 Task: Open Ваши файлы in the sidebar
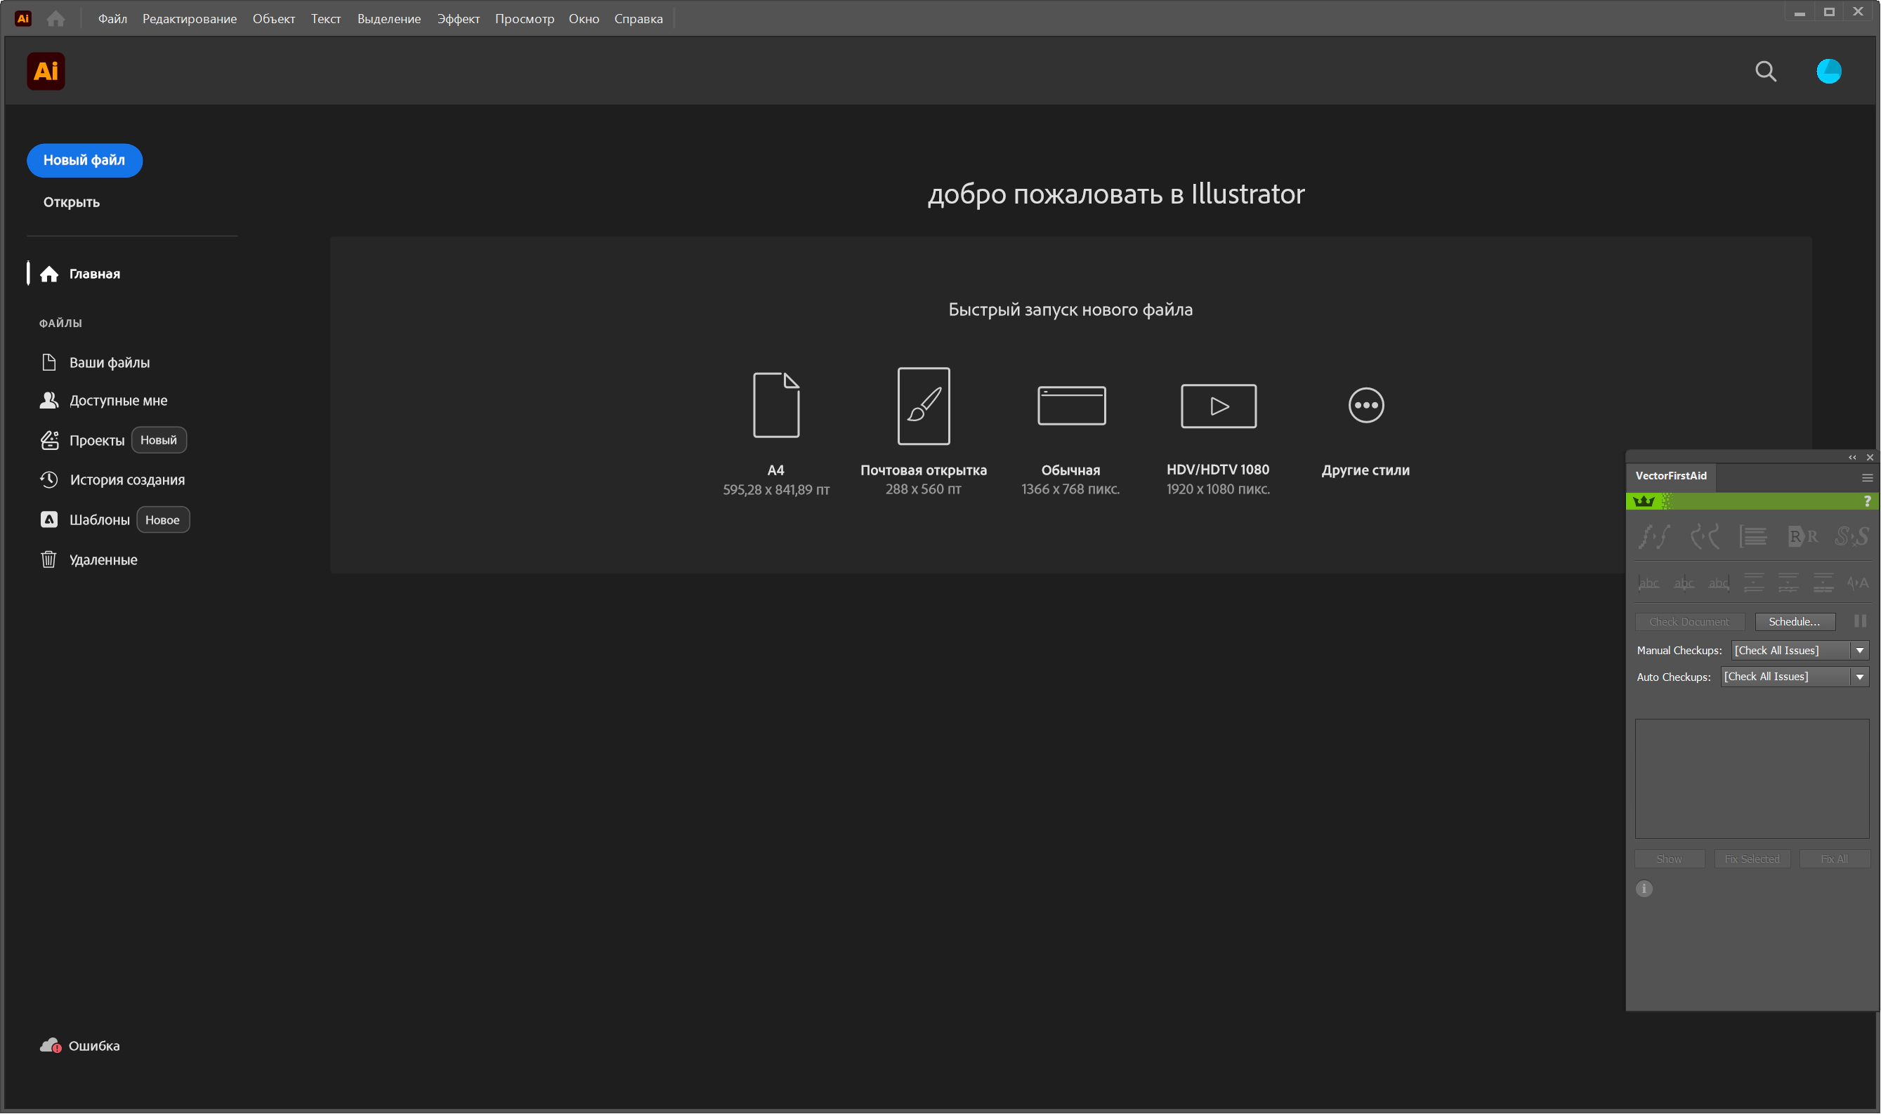point(95,363)
